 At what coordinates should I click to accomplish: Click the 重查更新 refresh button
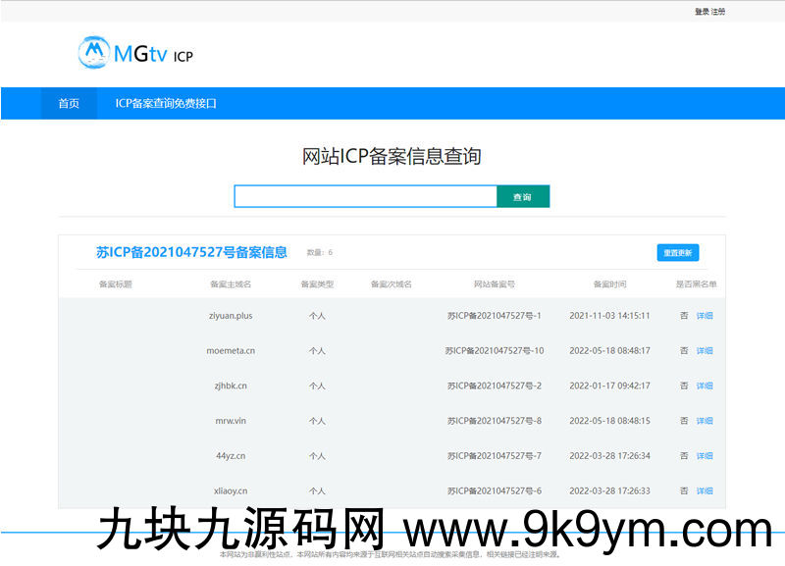(677, 253)
